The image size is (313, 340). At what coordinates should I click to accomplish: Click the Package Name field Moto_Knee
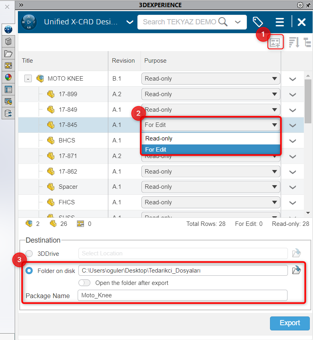tap(182, 295)
